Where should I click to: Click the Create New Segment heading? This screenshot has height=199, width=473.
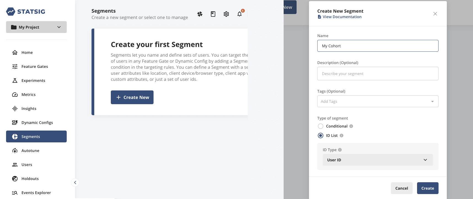point(340,11)
